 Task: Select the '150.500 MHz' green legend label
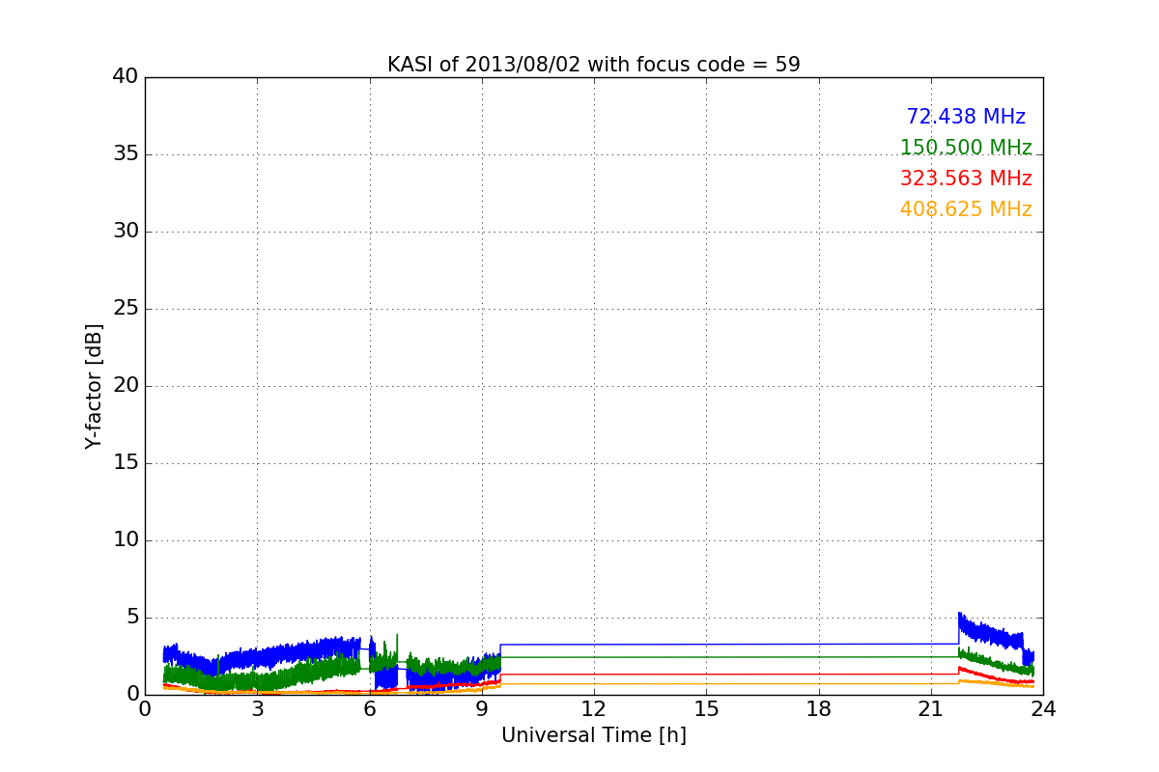(966, 148)
